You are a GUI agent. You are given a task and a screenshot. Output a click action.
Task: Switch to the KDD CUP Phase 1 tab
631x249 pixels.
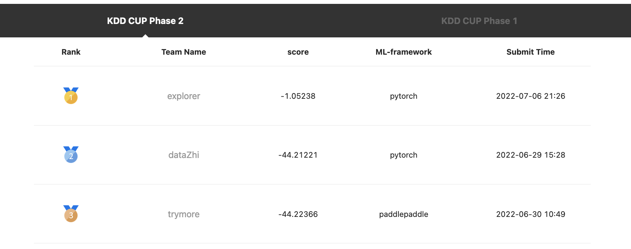coord(479,21)
